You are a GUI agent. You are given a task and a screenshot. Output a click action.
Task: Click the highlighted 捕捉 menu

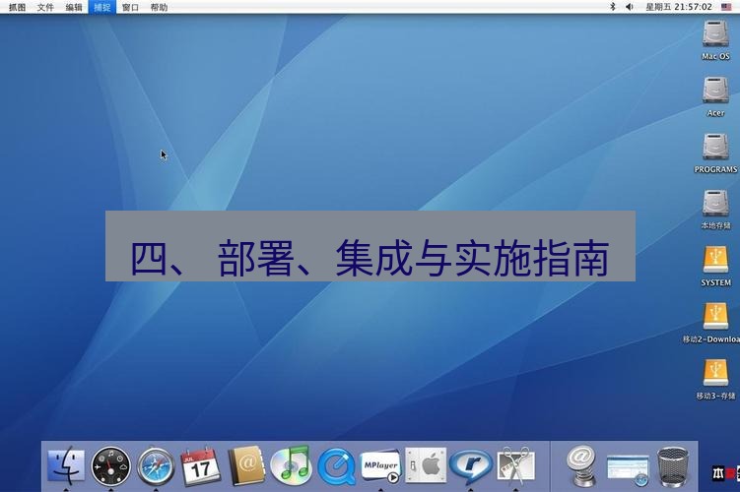[x=101, y=7]
